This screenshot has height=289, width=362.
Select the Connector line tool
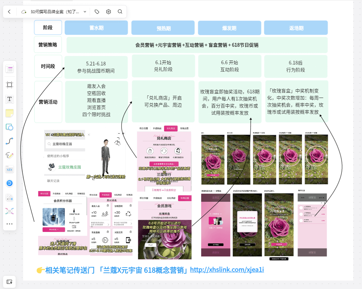pyautogui.click(x=10, y=140)
